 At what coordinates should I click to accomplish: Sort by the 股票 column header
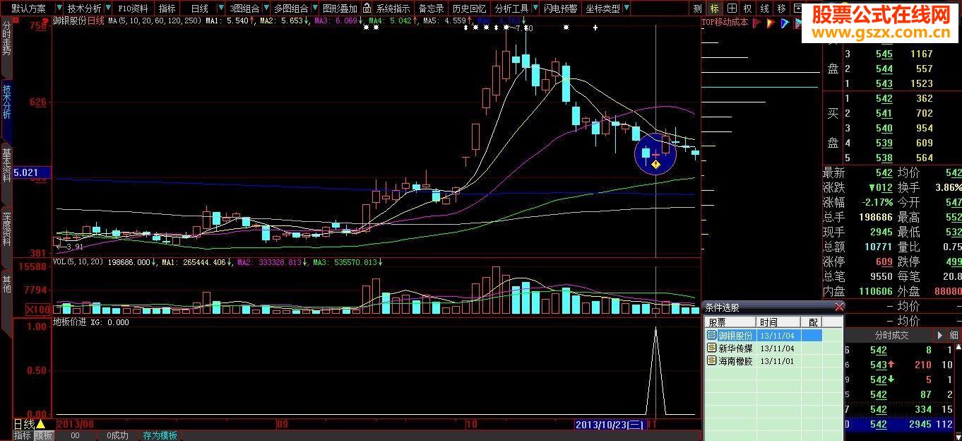(731, 322)
